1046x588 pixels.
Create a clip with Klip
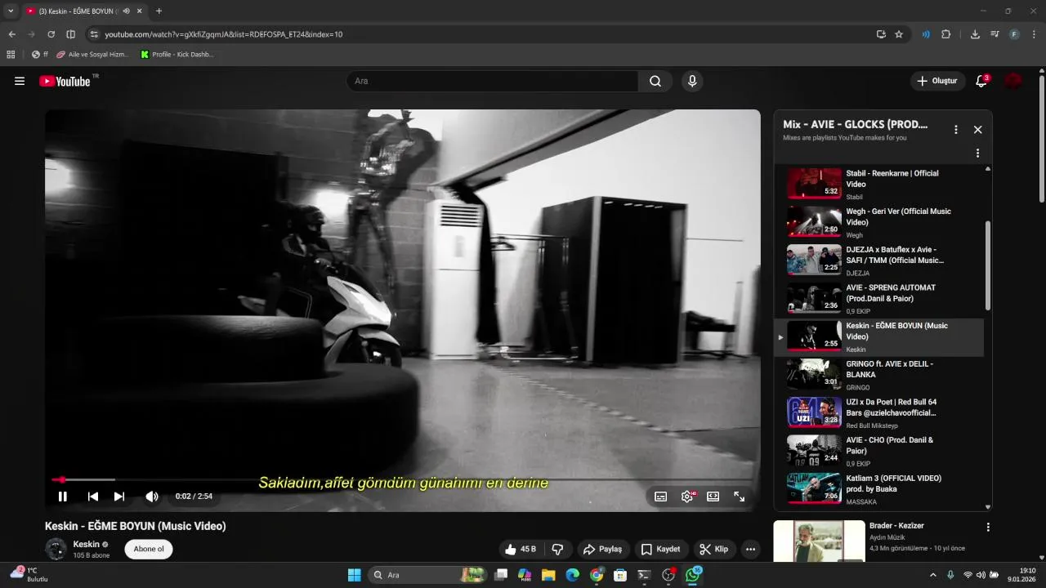point(713,549)
